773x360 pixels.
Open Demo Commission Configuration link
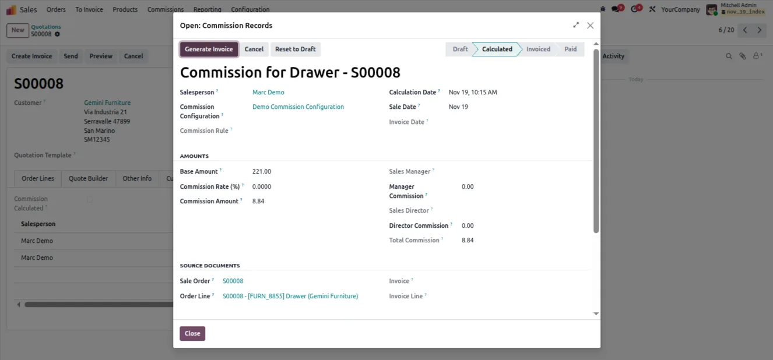[x=298, y=107]
